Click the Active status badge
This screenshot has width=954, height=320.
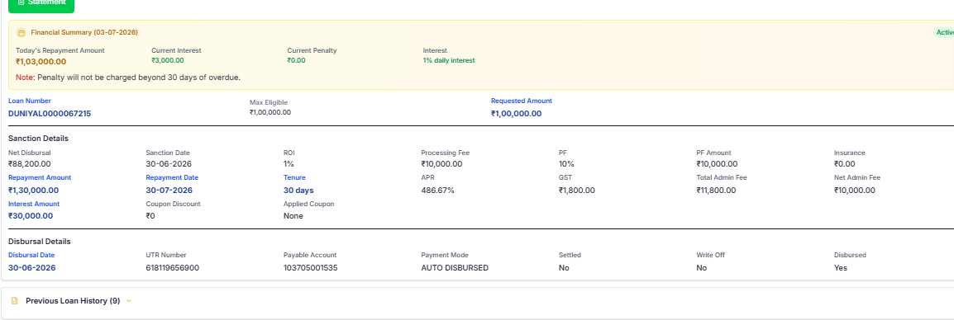click(943, 32)
